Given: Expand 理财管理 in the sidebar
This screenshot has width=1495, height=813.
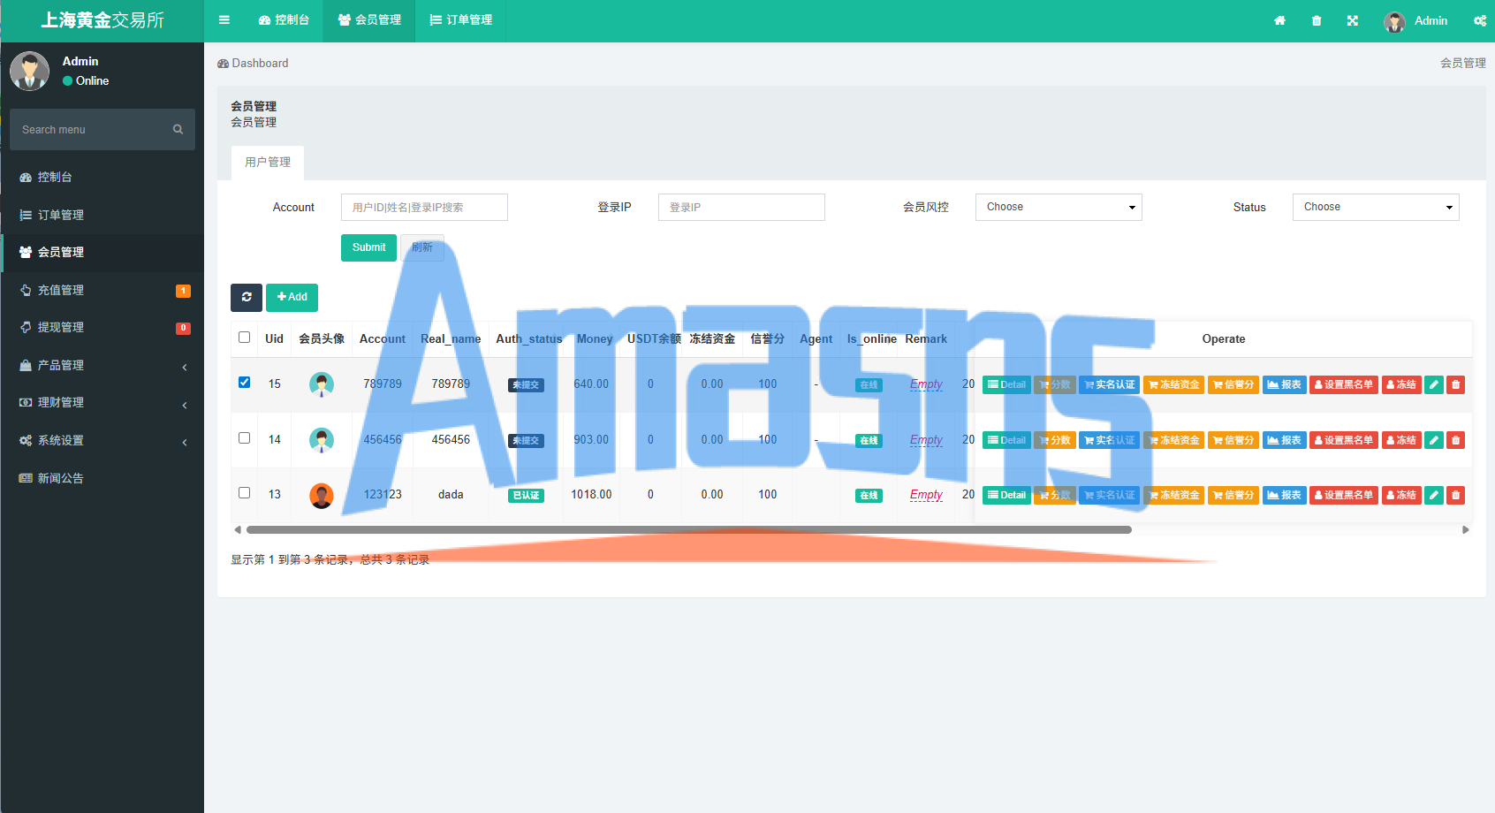Looking at the screenshot, I should [102, 402].
